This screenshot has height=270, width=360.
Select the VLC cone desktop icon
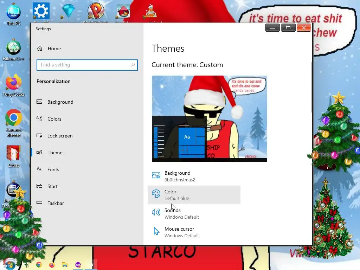tap(150, 11)
